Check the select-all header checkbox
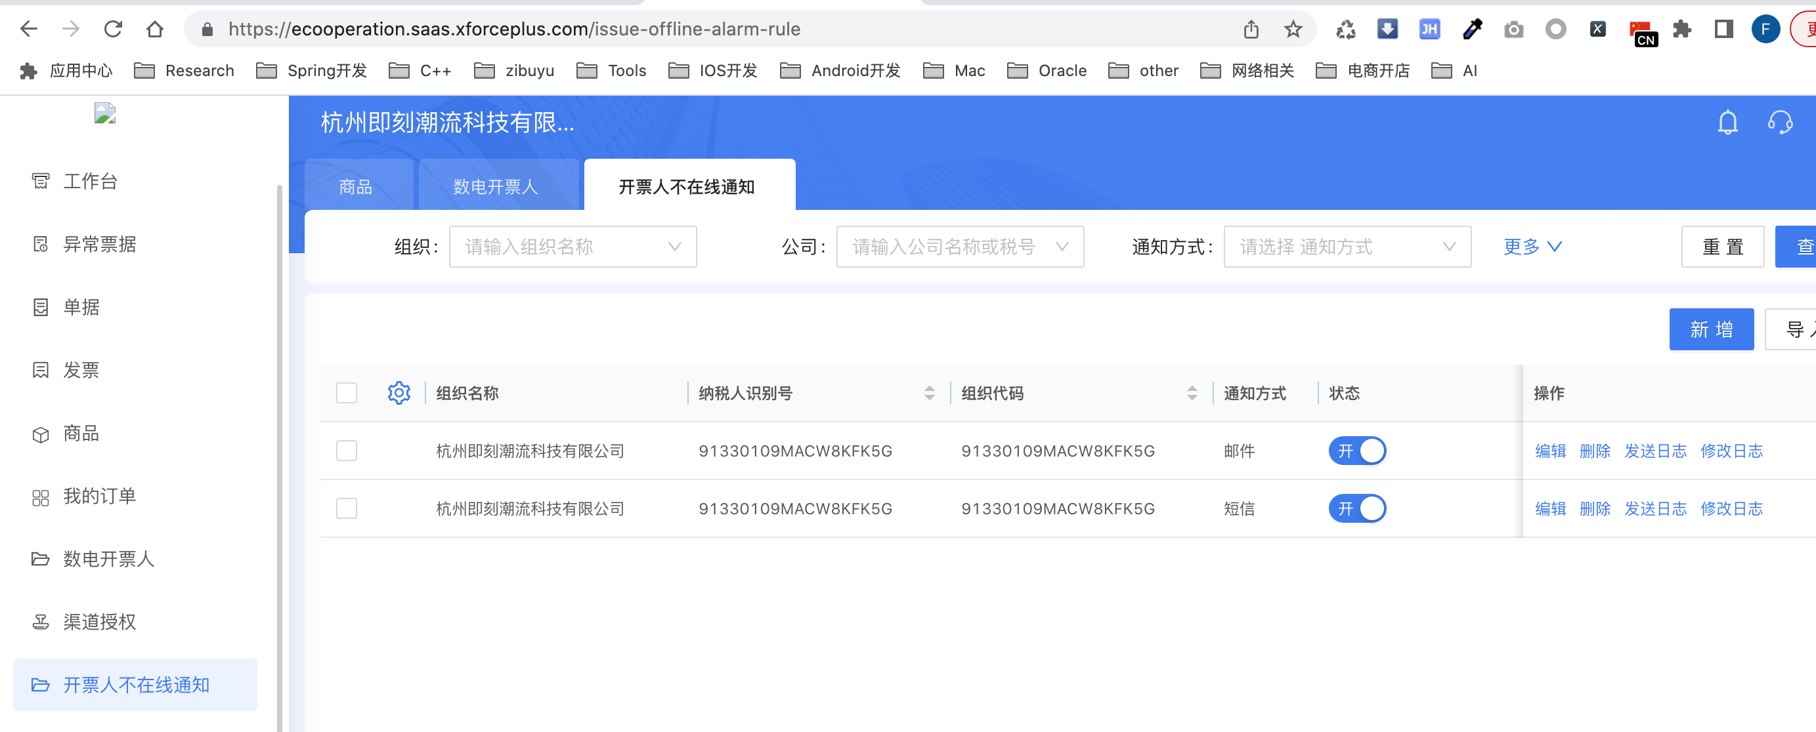The width and height of the screenshot is (1816, 732). pyautogui.click(x=346, y=393)
